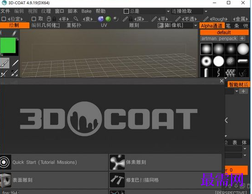Image resolution: width=252 pixels, height=194 pixels.
Task: Toggle the pencil icon beside Rough
Action: 206,19
